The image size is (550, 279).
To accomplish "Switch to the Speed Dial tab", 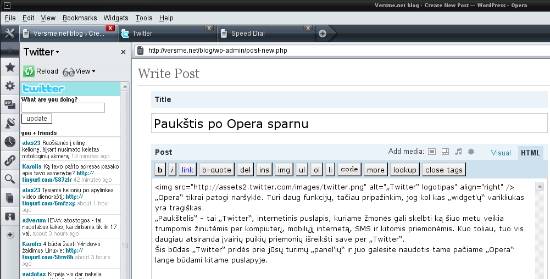I will 266,34.
